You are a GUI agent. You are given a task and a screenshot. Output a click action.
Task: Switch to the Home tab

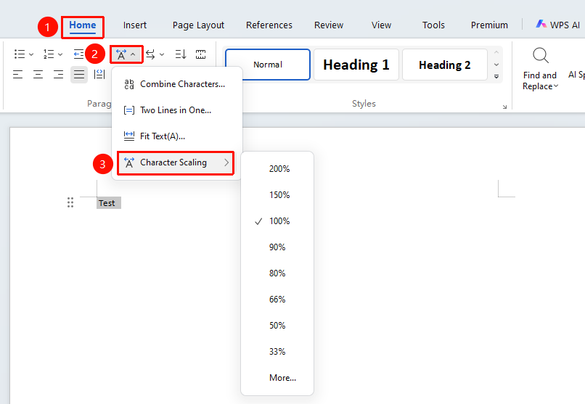tap(83, 25)
